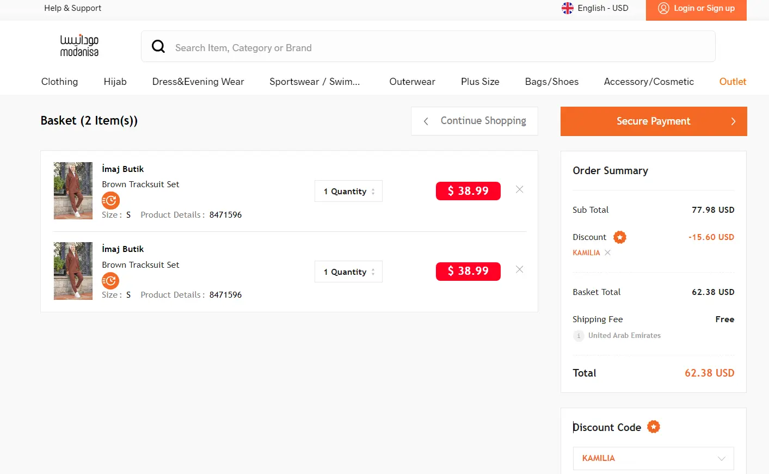The height and width of the screenshot is (474, 769).
Task: Click orange fast delivery badge on first item
Action: (x=110, y=200)
